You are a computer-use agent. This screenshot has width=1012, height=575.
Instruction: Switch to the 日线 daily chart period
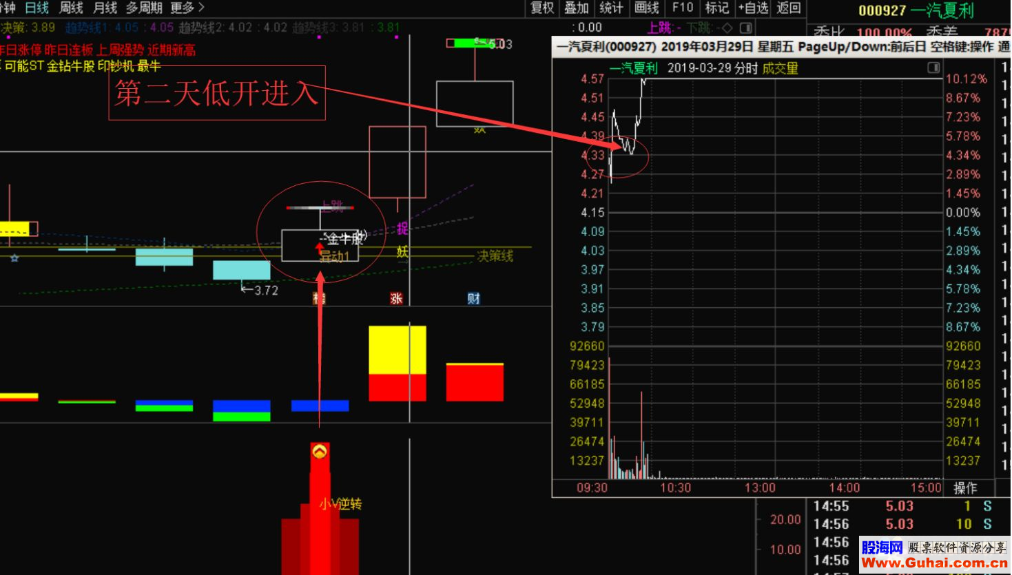click(x=37, y=8)
